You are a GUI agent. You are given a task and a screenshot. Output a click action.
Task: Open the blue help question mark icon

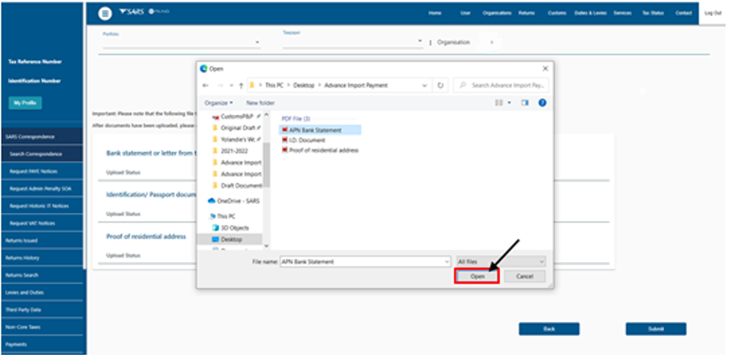tap(542, 103)
